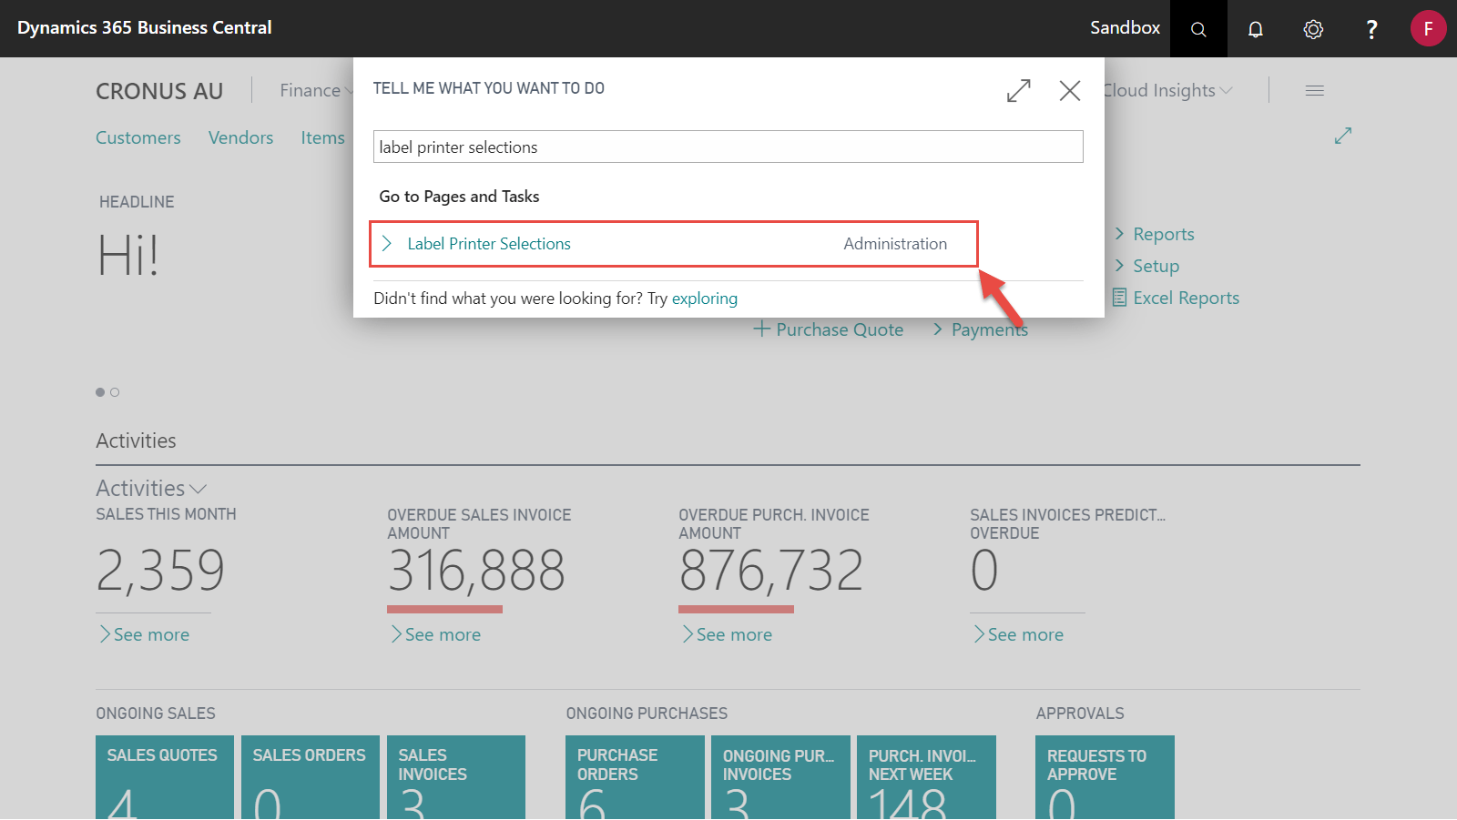Screen dimensions: 1457x820
Task: Open Finance dropdown menu
Action: [315, 90]
